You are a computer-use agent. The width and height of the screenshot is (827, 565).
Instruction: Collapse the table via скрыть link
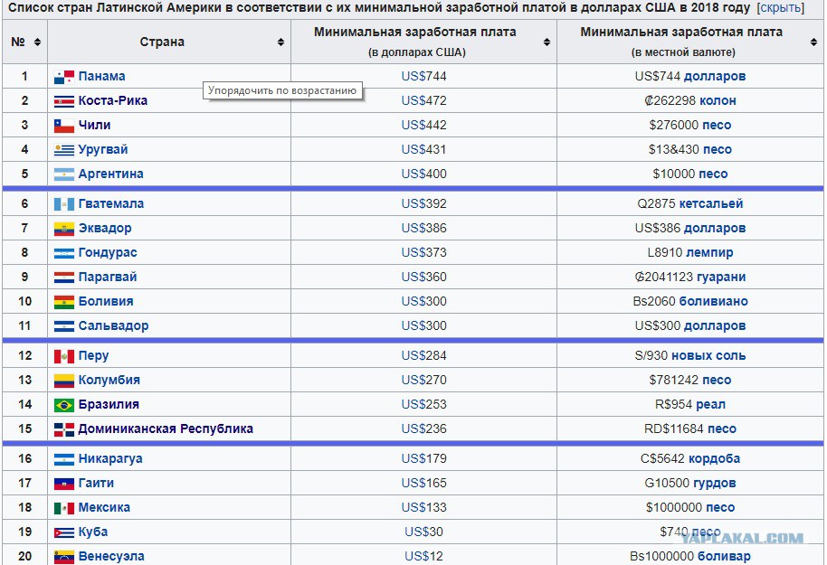point(780,8)
